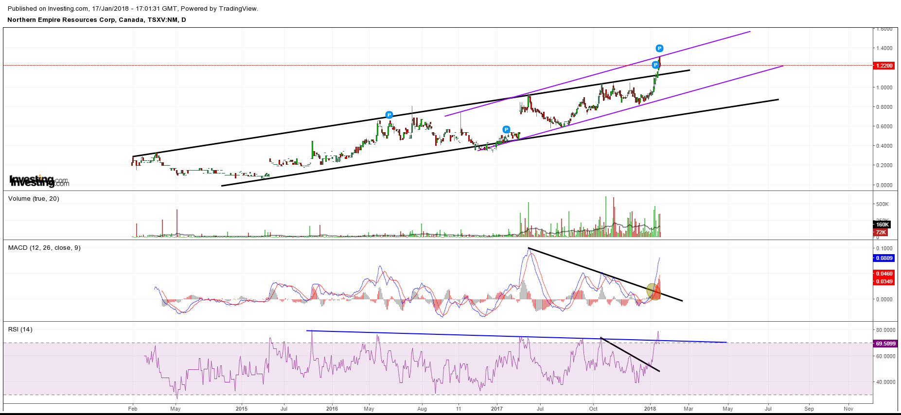Image resolution: width=901 pixels, height=415 pixels.
Task: Click the black 160K volume average label
Action: (x=882, y=225)
